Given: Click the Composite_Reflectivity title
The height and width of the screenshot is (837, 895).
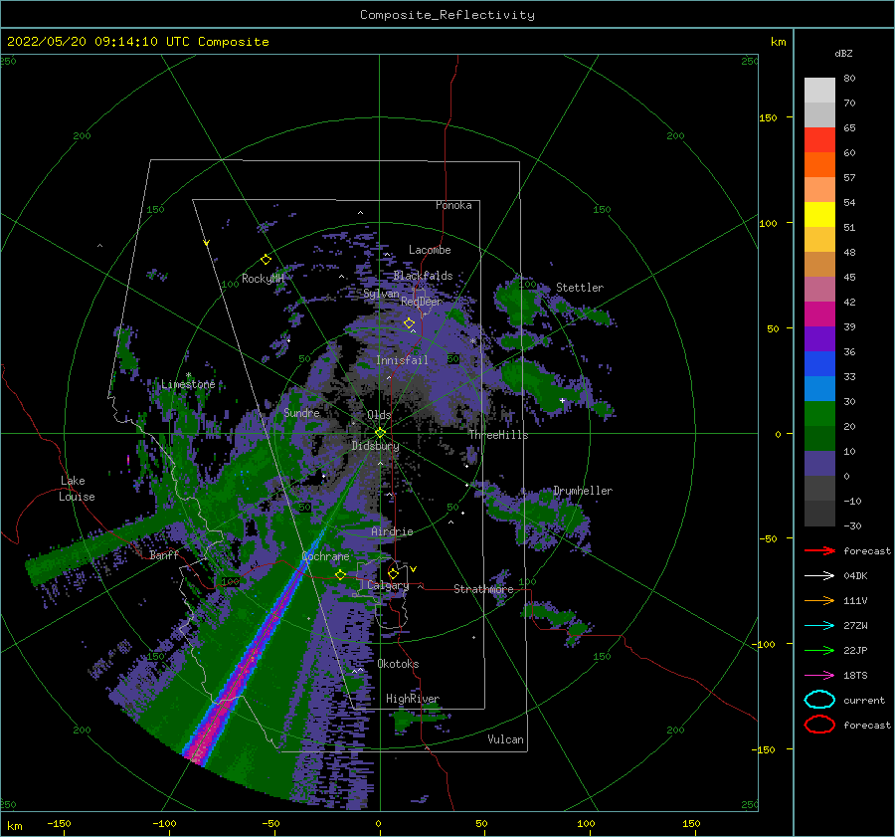Looking at the screenshot, I should point(447,15).
